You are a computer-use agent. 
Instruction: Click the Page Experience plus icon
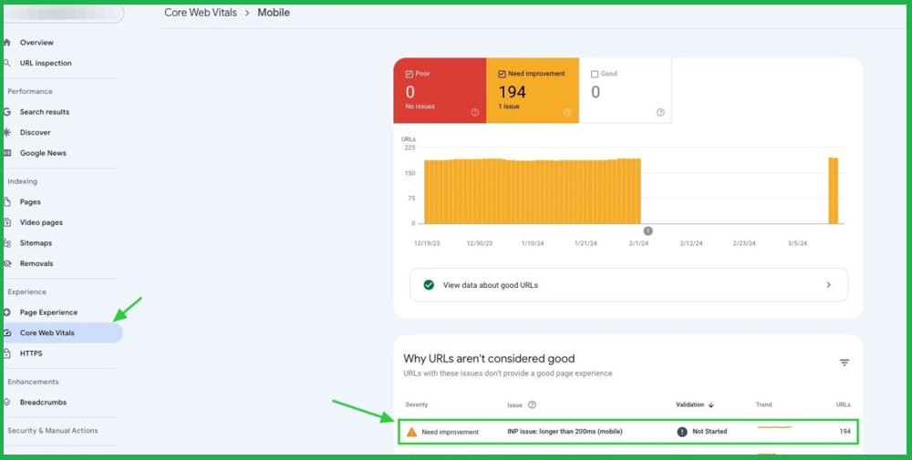[x=7, y=312]
